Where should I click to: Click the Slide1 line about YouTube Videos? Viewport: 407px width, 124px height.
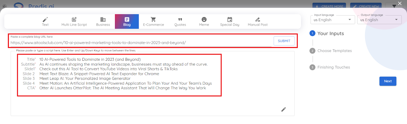(109, 69)
